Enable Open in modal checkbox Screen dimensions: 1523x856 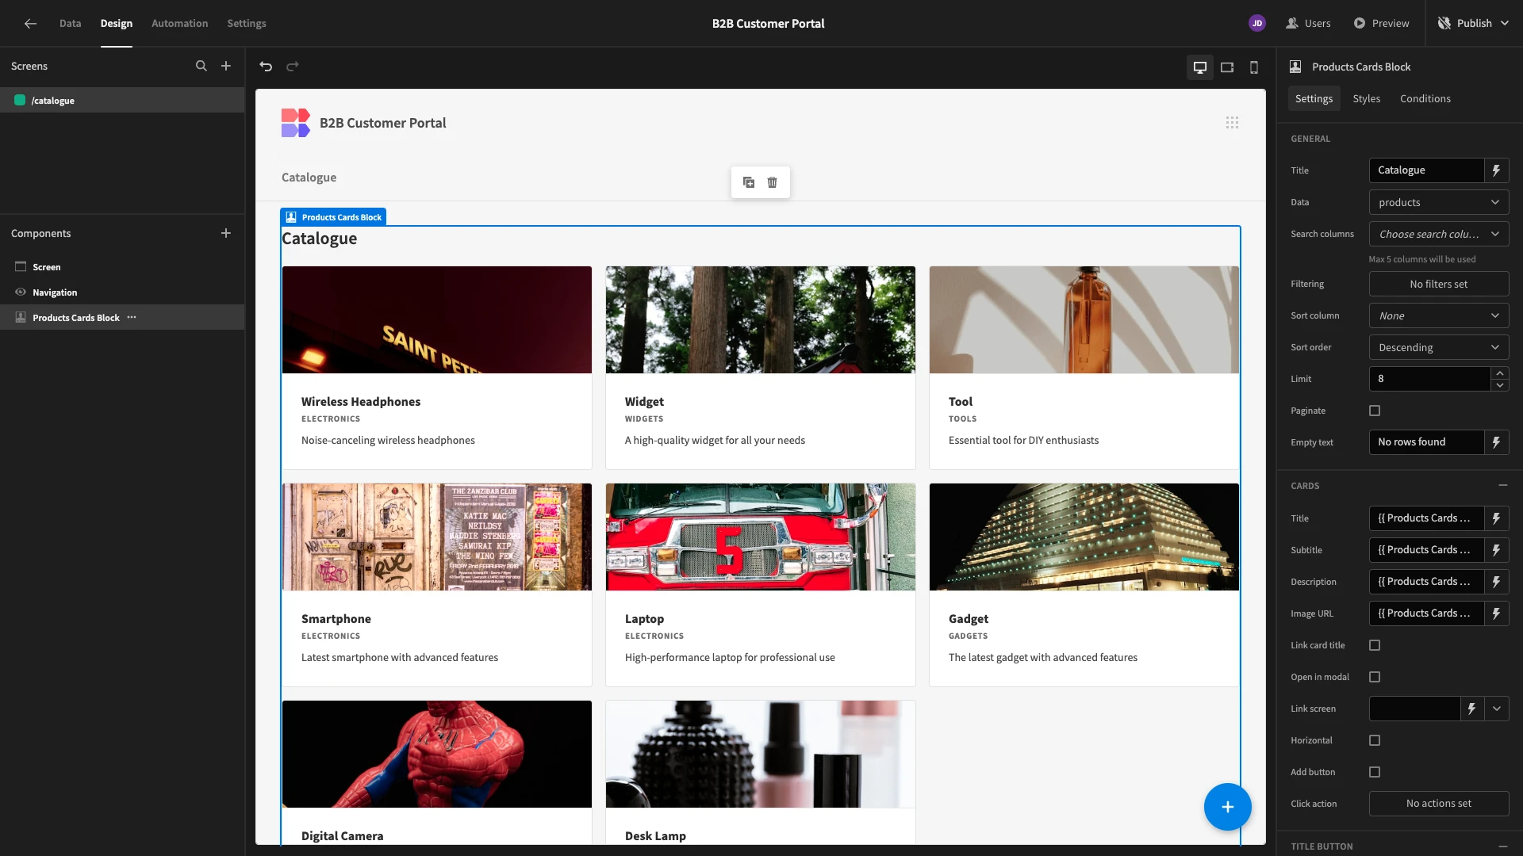(1375, 677)
